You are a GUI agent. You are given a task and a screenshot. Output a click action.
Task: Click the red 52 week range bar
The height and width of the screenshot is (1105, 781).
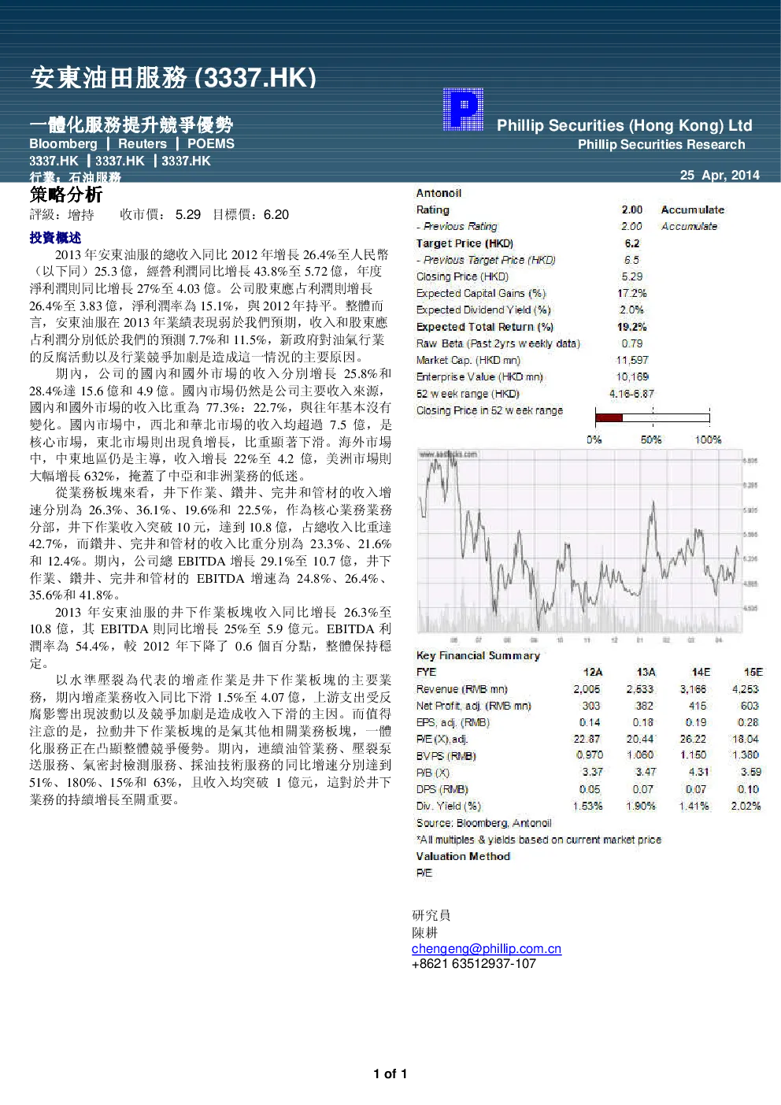pos(609,417)
